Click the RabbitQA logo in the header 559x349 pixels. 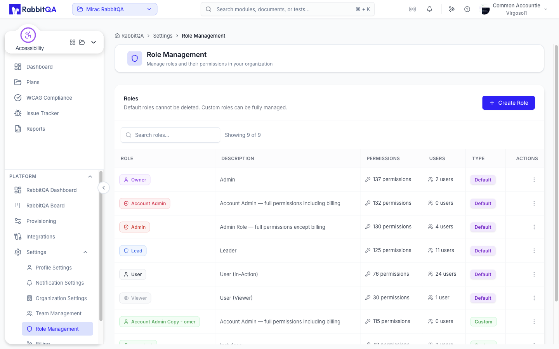coord(33,9)
